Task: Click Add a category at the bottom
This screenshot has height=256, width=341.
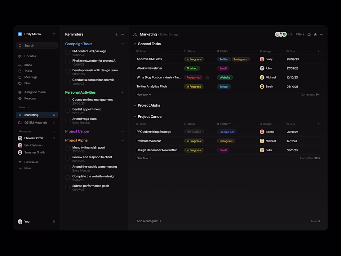Action: pyautogui.click(x=149, y=221)
